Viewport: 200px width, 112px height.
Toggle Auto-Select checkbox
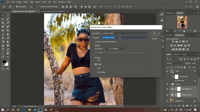(x=17, y=7)
